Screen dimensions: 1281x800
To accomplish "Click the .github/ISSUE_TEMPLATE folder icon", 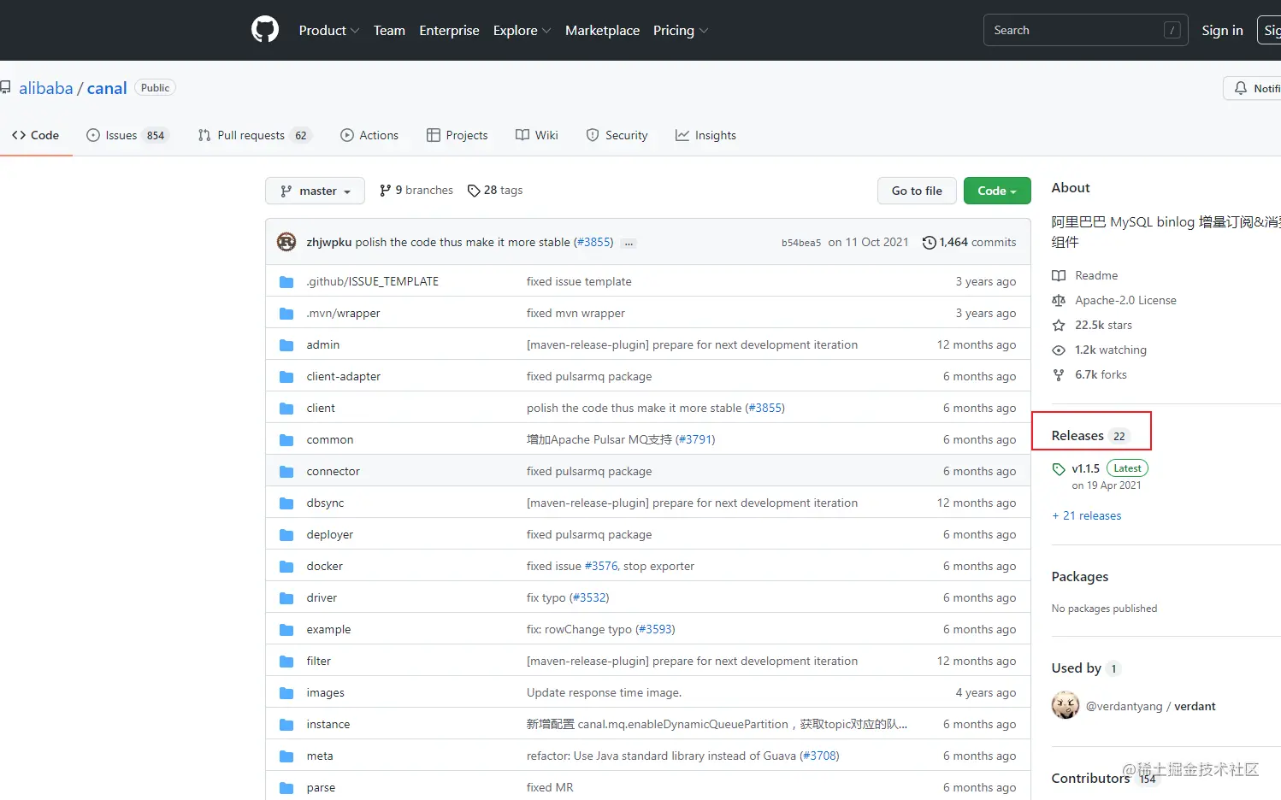I will tap(286, 282).
